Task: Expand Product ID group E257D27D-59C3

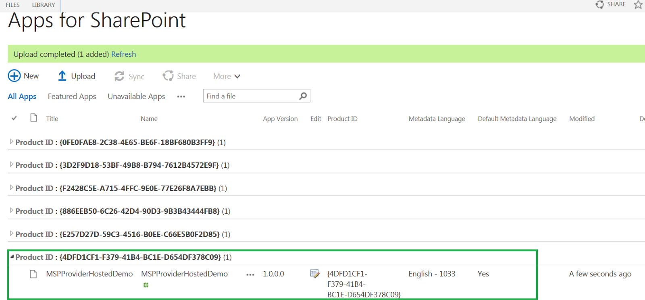Action: click(x=11, y=233)
